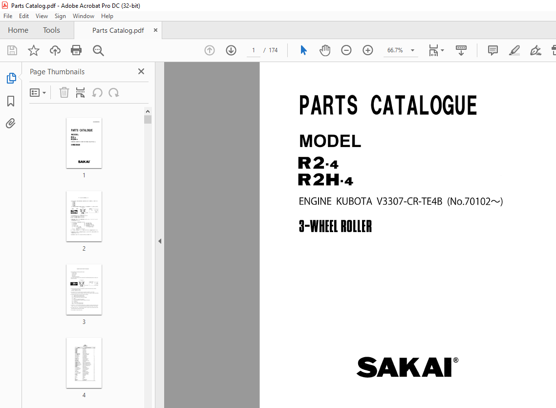Close the Parts Catalog.pdf tab
Image resolution: width=556 pixels, height=408 pixels.
[155, 30]
